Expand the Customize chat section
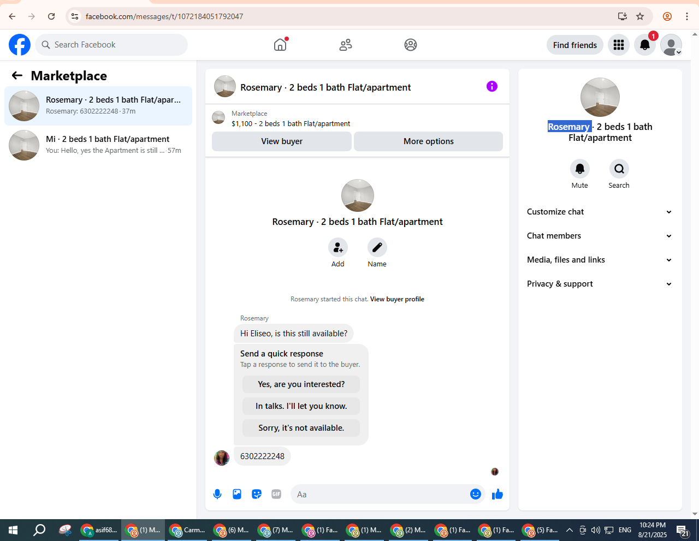This screenshot has height=541, width=699. point(600,212)
